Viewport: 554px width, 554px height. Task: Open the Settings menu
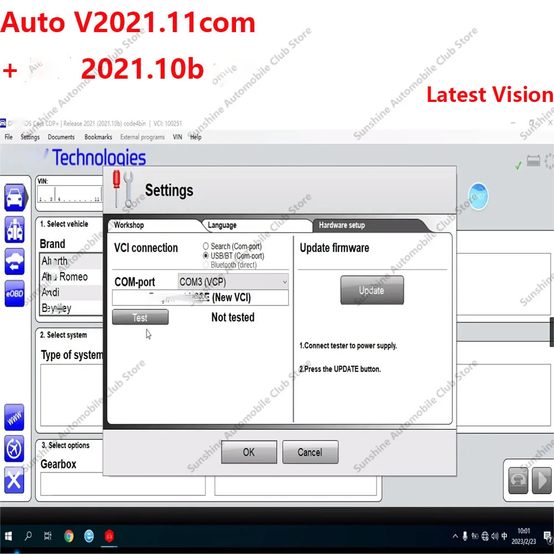(x=30, y=137)
